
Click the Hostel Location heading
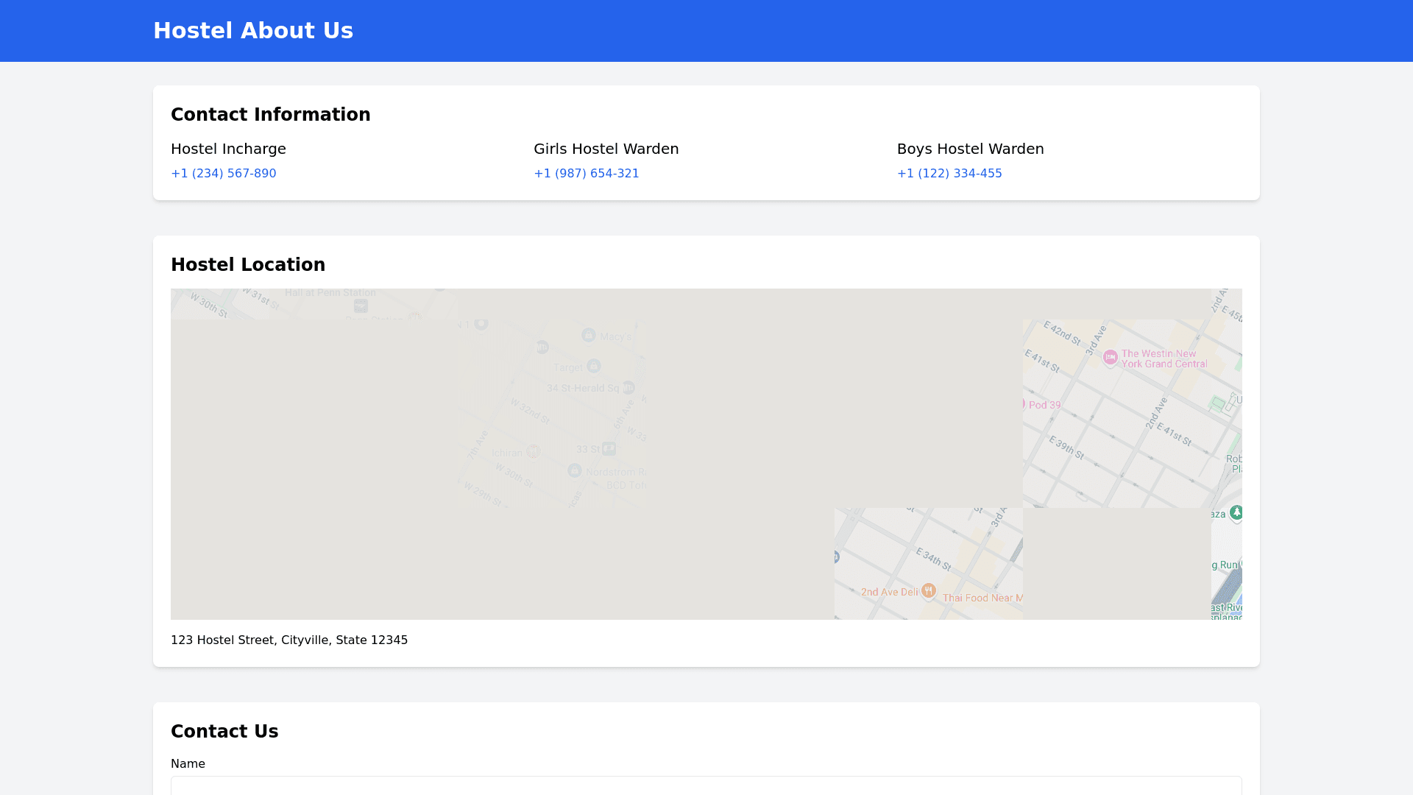[x=247, y=265]
